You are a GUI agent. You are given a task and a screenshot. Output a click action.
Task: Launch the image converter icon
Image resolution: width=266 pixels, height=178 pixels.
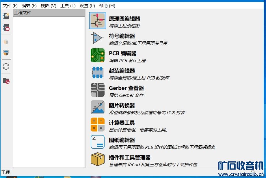(98, 107)
